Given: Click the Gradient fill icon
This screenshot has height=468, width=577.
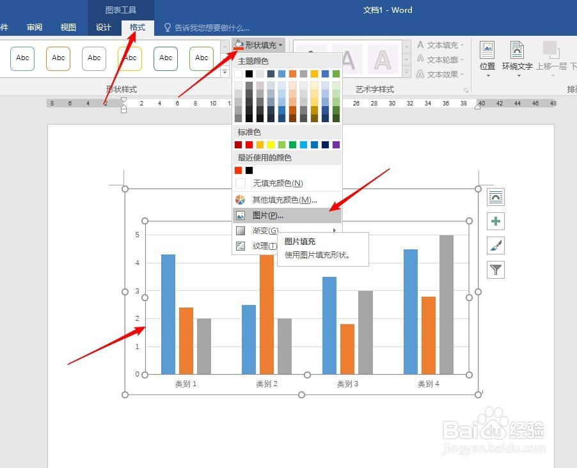Looking at the screenshot, I should pyautogui.click(x=241, y=231).
